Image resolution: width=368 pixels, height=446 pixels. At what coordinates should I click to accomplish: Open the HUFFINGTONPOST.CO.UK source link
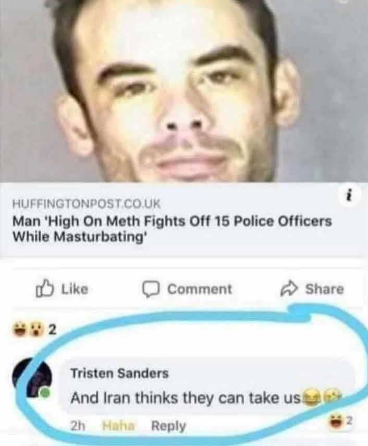[87, 203]
